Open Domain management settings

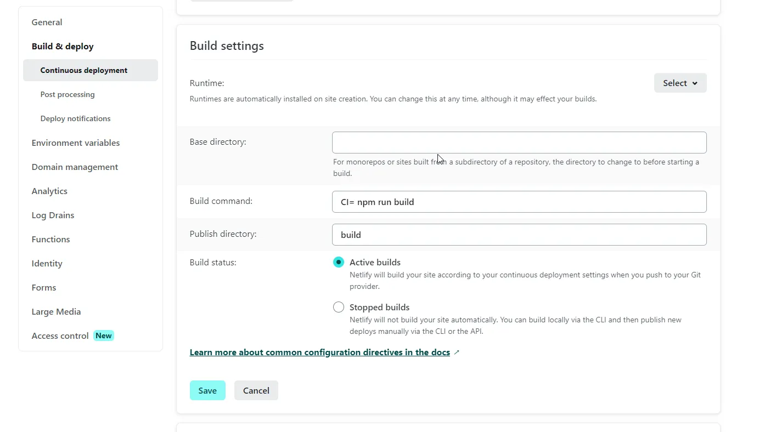pyautogui.click(x=75, y=167)
